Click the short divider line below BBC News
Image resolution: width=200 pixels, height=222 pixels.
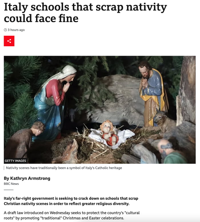[x=9, y=190]
